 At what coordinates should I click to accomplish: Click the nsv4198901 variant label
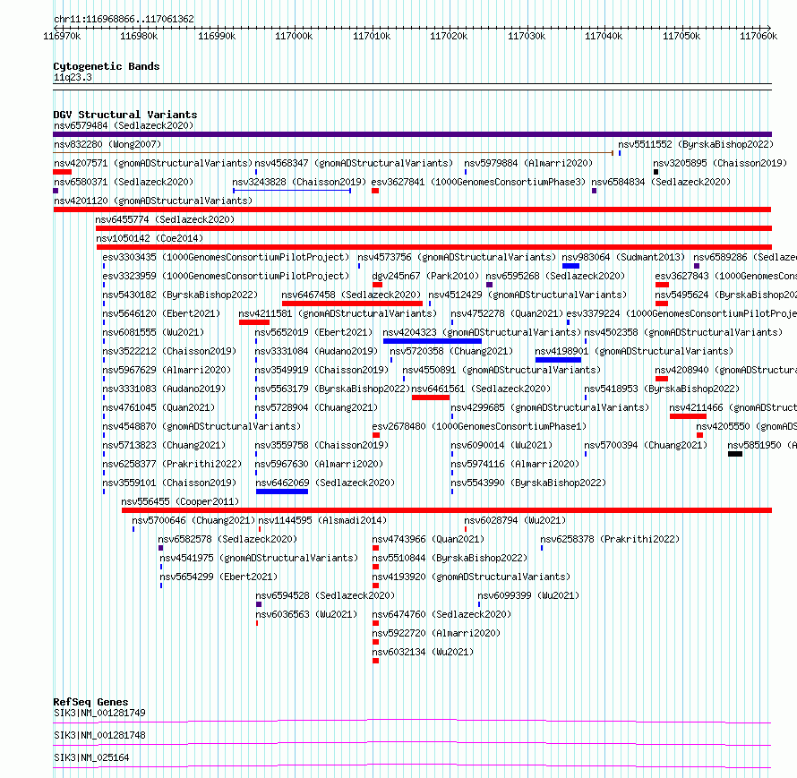(x=634, y=351)
